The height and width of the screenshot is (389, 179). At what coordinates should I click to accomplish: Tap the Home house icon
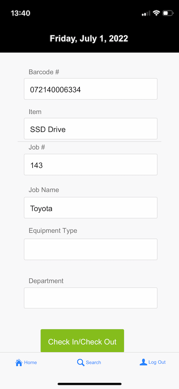pos(19,362)
